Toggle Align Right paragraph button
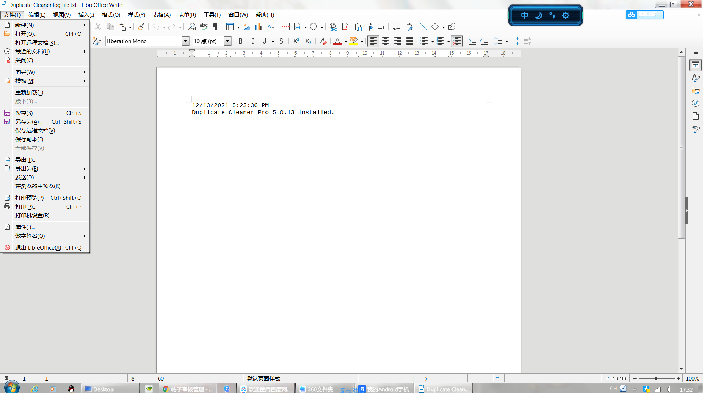This screenshot has width=703, height=393. pyautogui.click(x=398, y=41)
